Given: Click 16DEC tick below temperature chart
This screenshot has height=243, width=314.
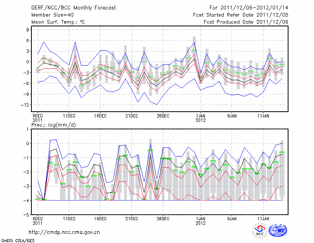Looking at the screenshot, I should point(100,116).
